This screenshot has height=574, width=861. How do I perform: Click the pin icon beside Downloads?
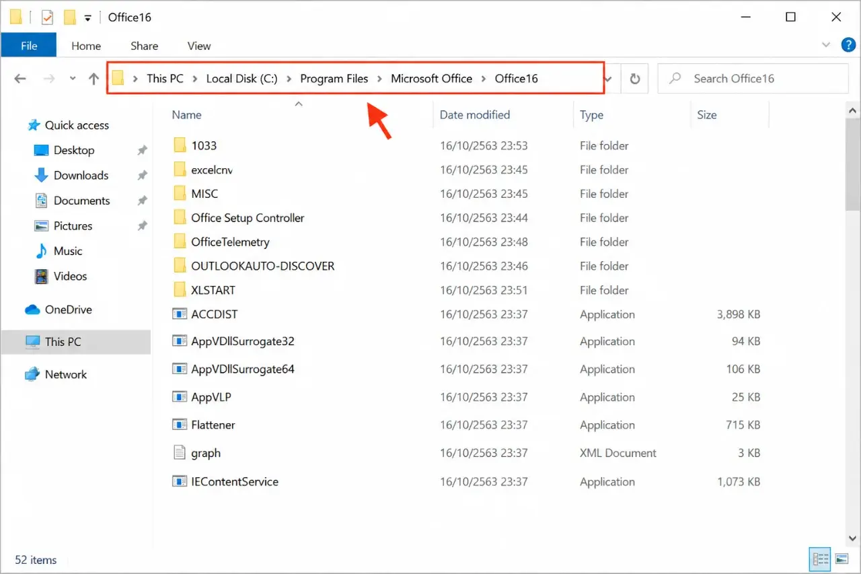pos(142,176)
